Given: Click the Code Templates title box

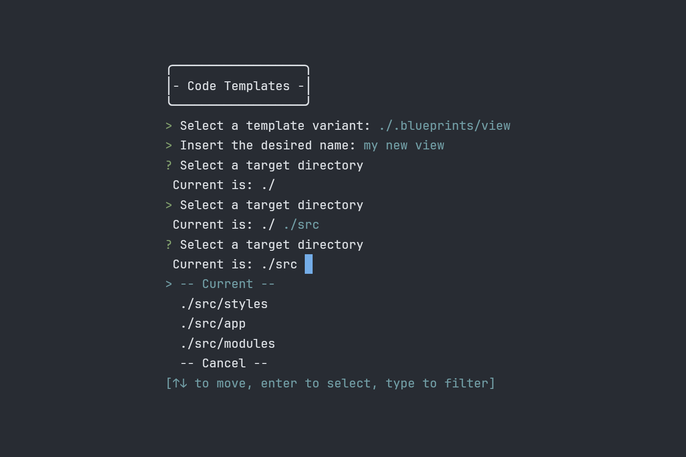Looking at the screenshot, I should click(x=239, y=86).
